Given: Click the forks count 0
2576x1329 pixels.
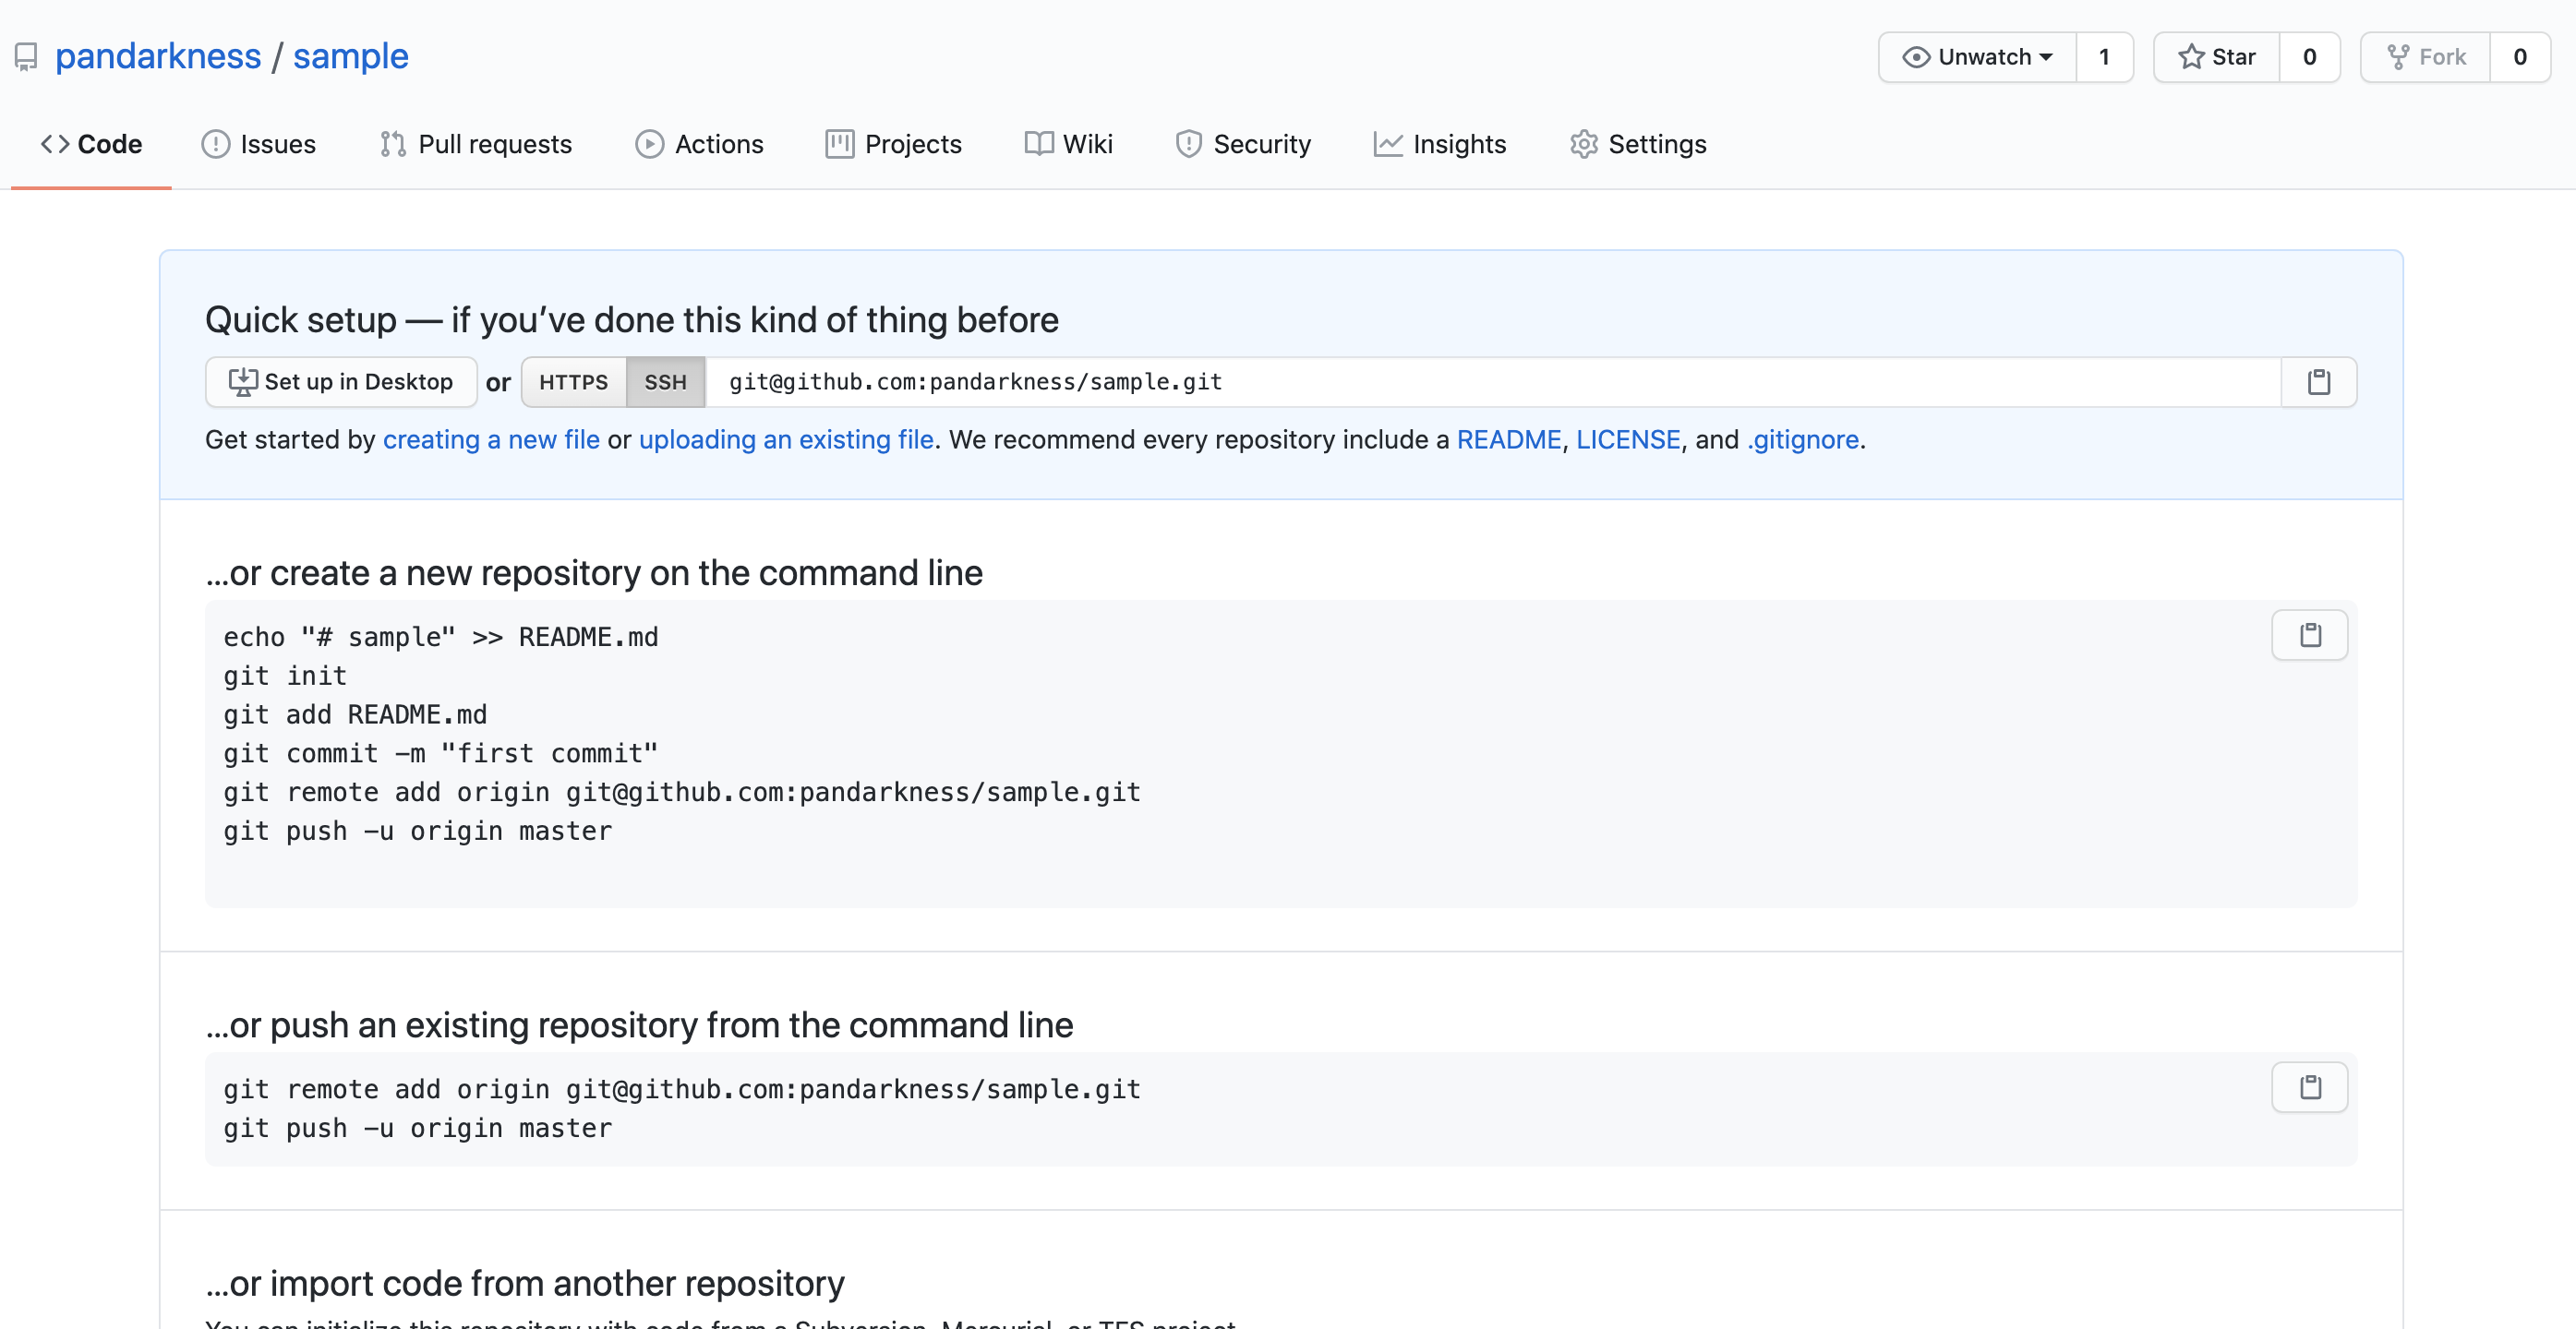Looking at the screenshot, I should pyautogui.click(x=2520, y=57).
